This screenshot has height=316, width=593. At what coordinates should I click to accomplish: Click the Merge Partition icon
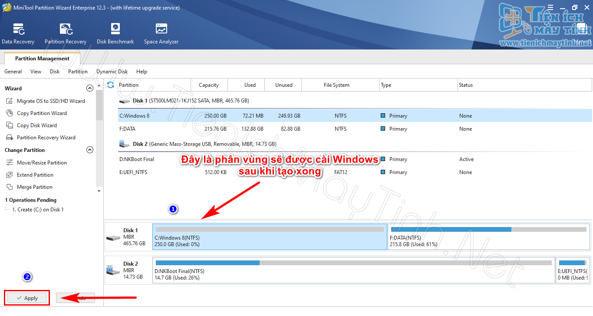[x=10, y=187]
